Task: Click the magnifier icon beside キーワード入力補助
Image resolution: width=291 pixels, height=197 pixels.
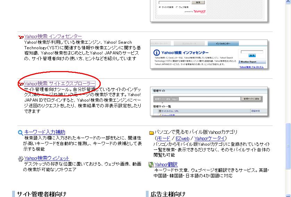Action: click(20, 133)
